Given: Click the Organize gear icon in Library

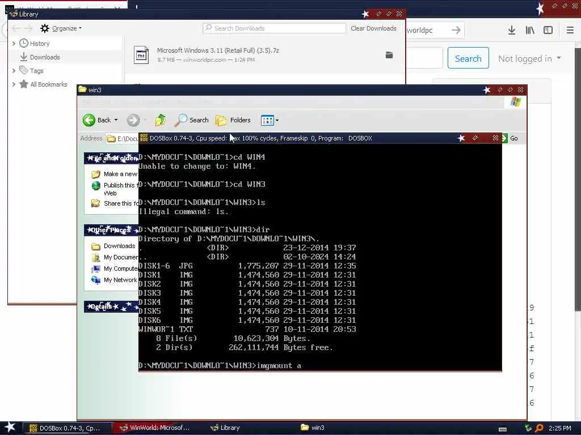Looking at the screenshot, I should (45, 28).
